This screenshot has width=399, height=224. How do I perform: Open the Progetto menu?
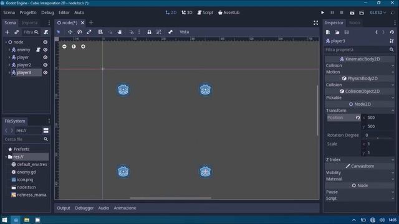[x=28, y=12]
